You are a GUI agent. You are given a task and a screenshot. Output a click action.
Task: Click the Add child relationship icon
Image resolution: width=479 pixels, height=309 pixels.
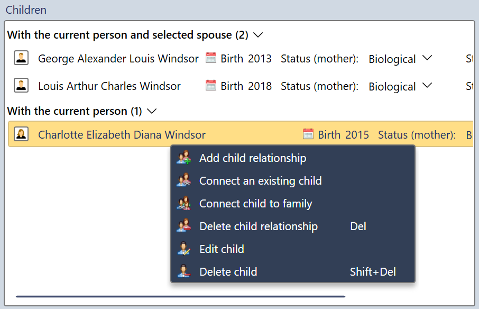(185, 158)
